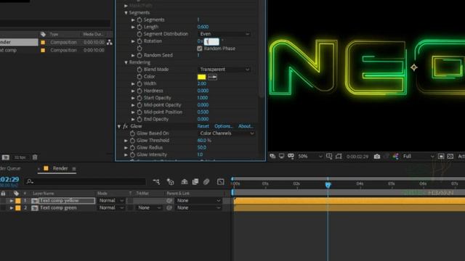This screenshot has height=261, width=465.
Task: Click the lock column header icon in timeline
Action: point(3,194)
